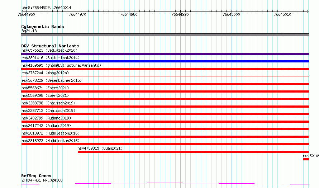Open the ZFHX4-AS1|NR_024360 gene label
The width and height of the screenshot is (319, 188).
pyautogui.click(x=42, y=180)
